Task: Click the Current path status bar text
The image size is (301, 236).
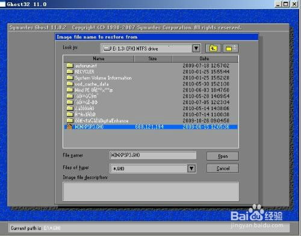Action: pos(36,228)
